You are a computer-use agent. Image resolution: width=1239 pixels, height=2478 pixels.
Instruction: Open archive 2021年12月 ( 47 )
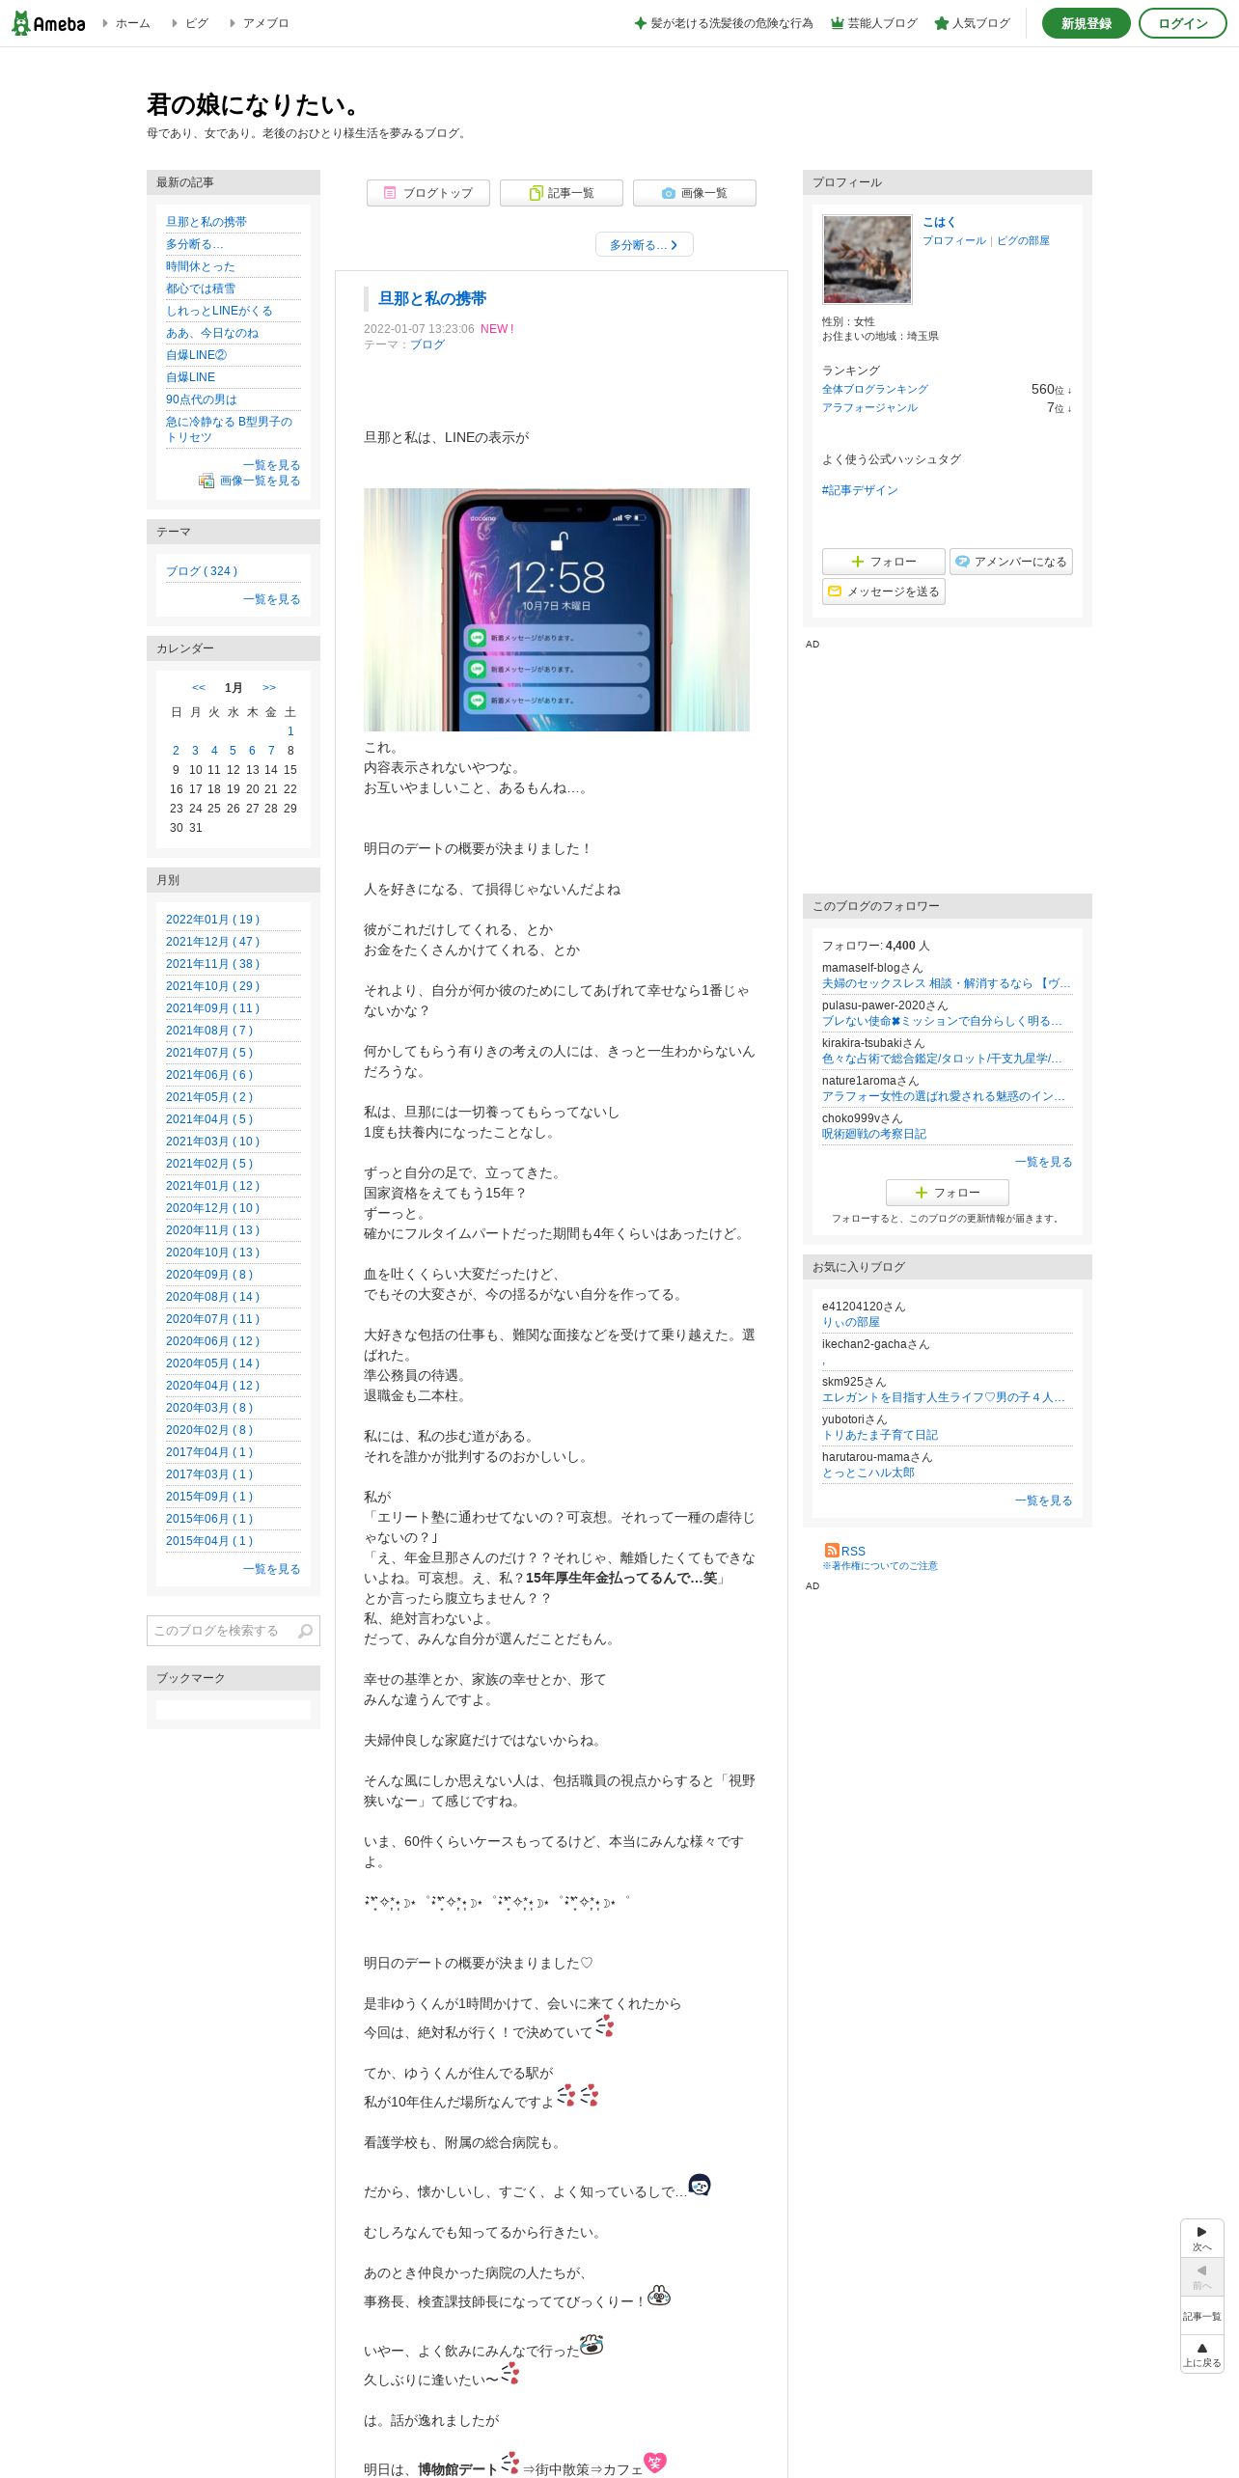[x=213, y=942]
